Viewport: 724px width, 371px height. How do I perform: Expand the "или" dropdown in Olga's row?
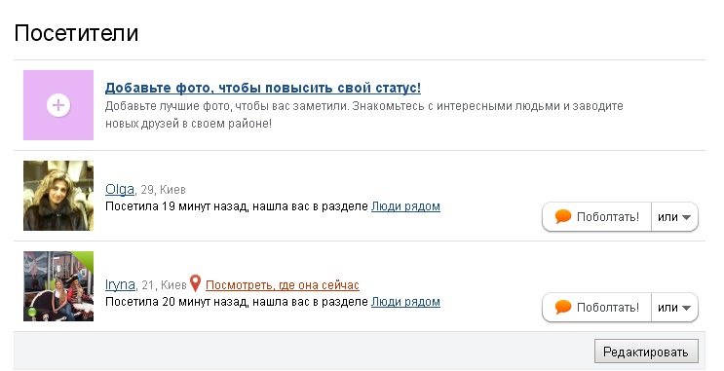pos(674,217)
